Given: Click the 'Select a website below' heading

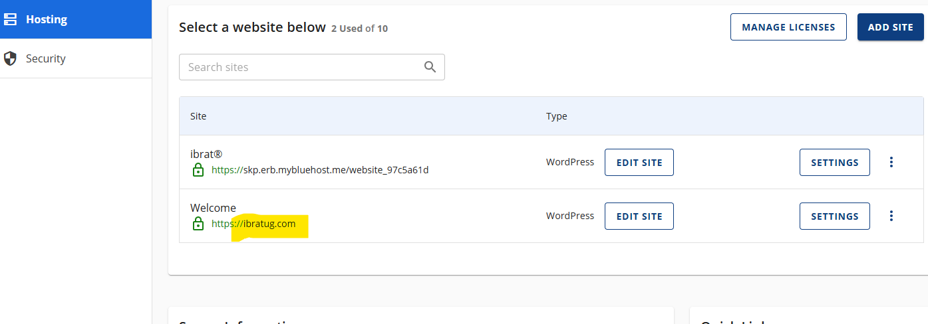Looking at the screenshot, I should click(252, 27).
